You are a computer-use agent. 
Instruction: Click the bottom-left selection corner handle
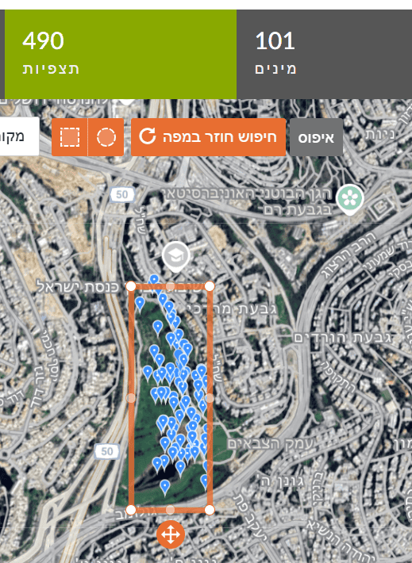[131, 510]
